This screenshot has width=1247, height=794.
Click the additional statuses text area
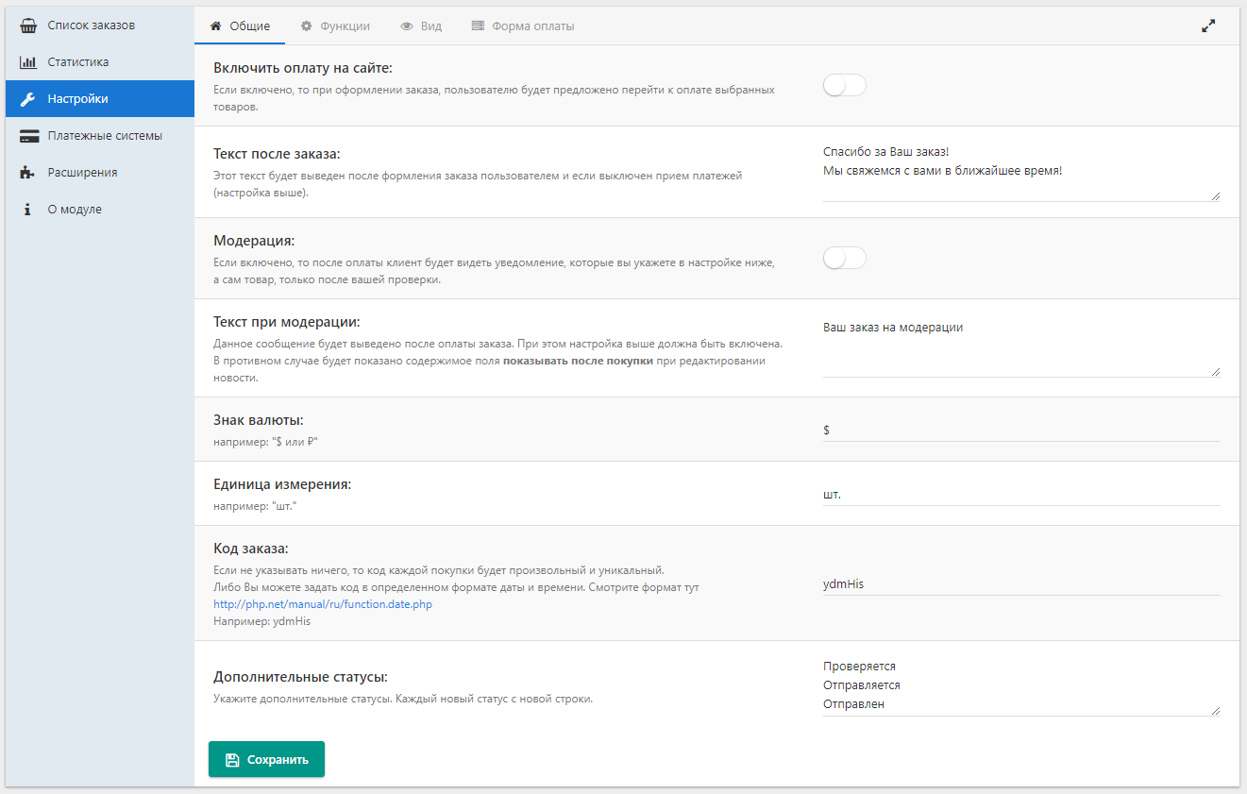1020,685
